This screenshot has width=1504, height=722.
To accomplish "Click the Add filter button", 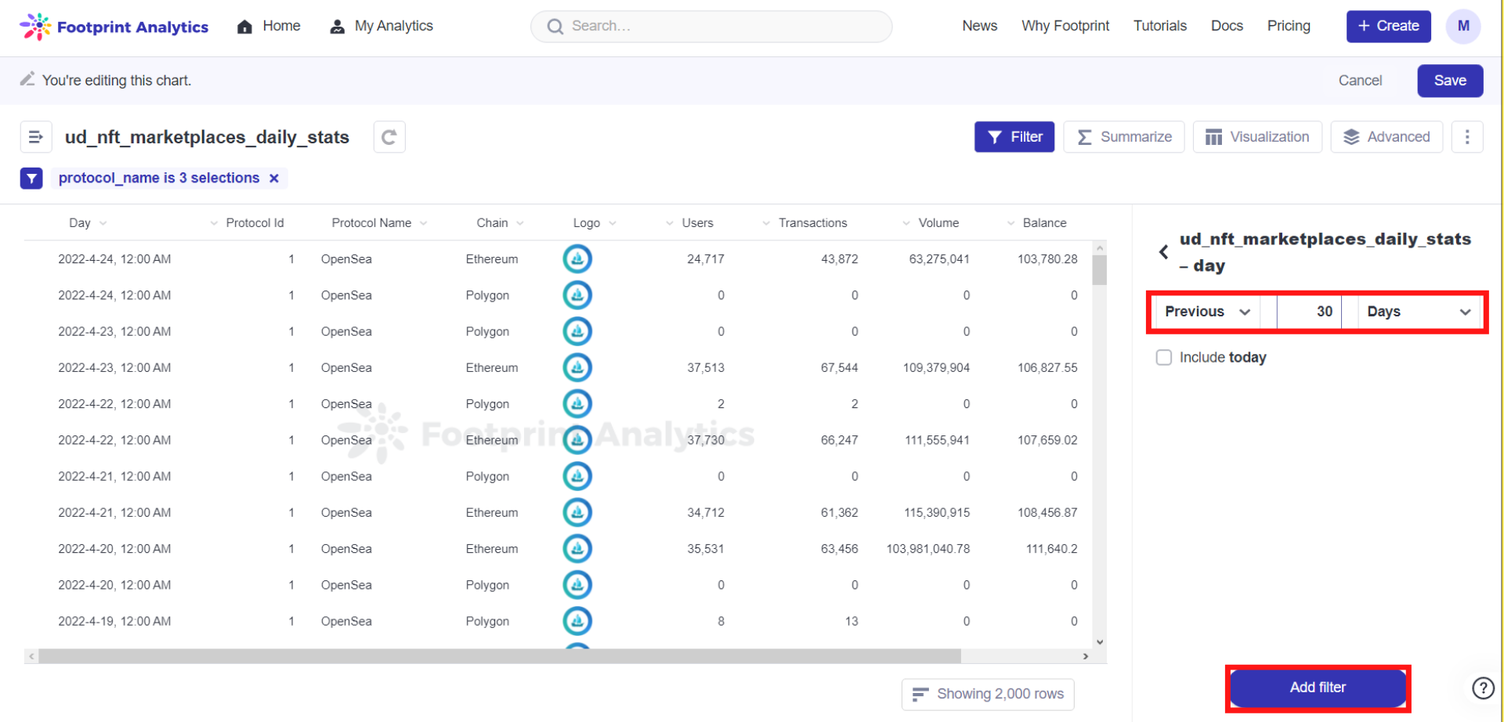I will [1318, 688].
